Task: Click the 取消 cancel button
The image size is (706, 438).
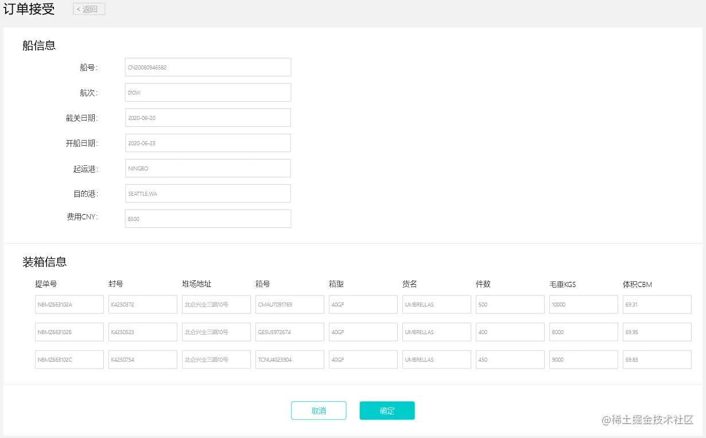Action: pos(319,410)
